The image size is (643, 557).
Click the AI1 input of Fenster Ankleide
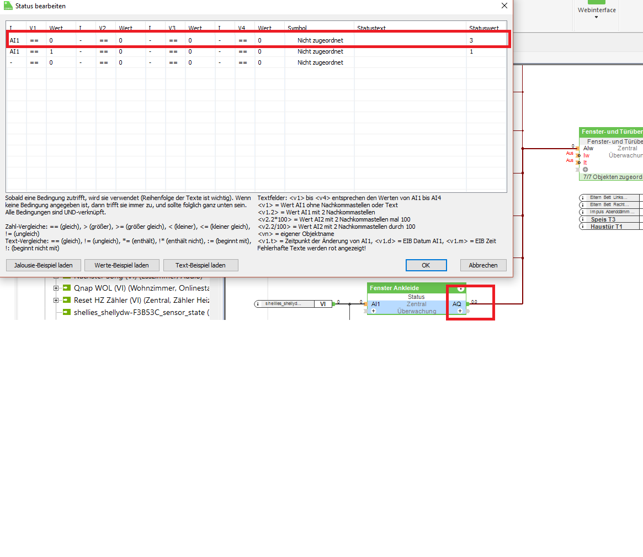click(x=376, y=304)
